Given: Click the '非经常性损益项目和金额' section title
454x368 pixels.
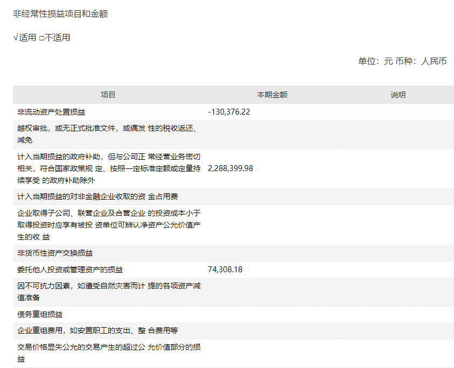Looking at the screenshot, I should (x=60, y=14).
